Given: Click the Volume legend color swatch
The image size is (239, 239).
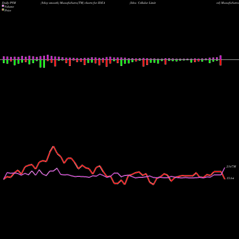Looking at the screenshot, I should [3, 6].
